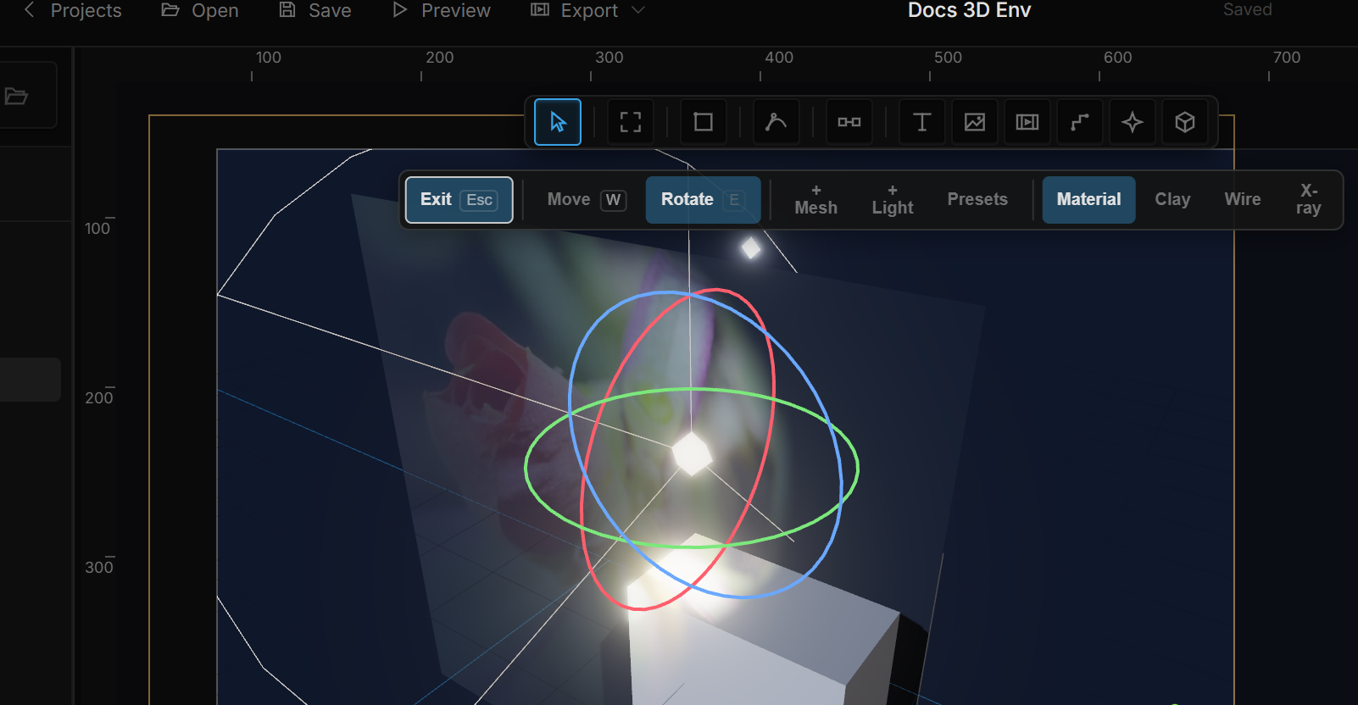
Task: Select the frame tool icon
Action: (x=631, y=122)
